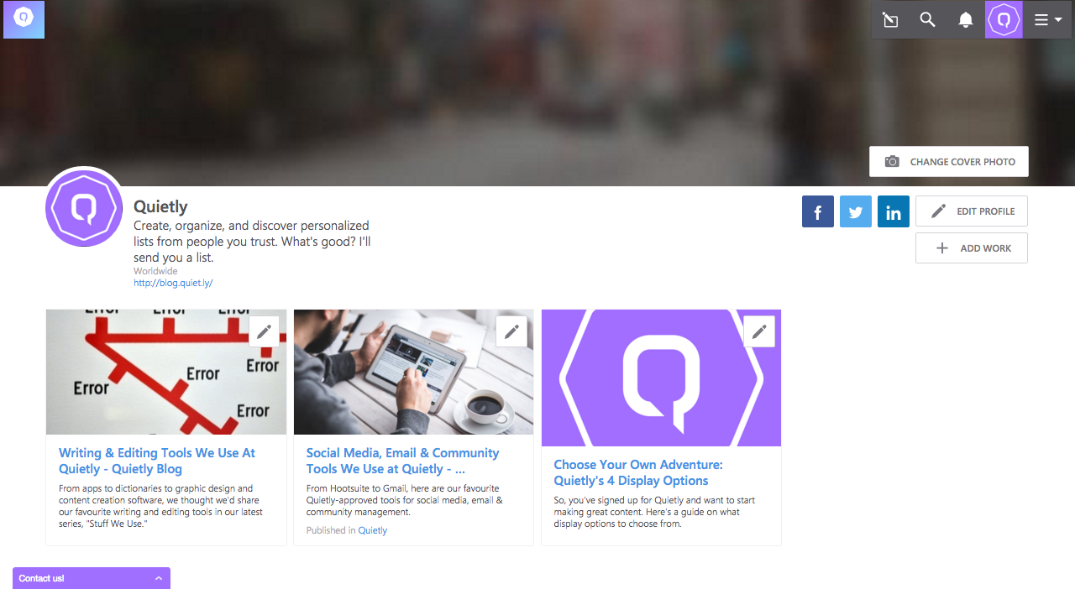
Task: Click the Add Work button
Action: 972,248
